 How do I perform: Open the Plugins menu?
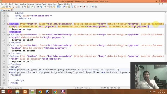click(x=60, y=4)
